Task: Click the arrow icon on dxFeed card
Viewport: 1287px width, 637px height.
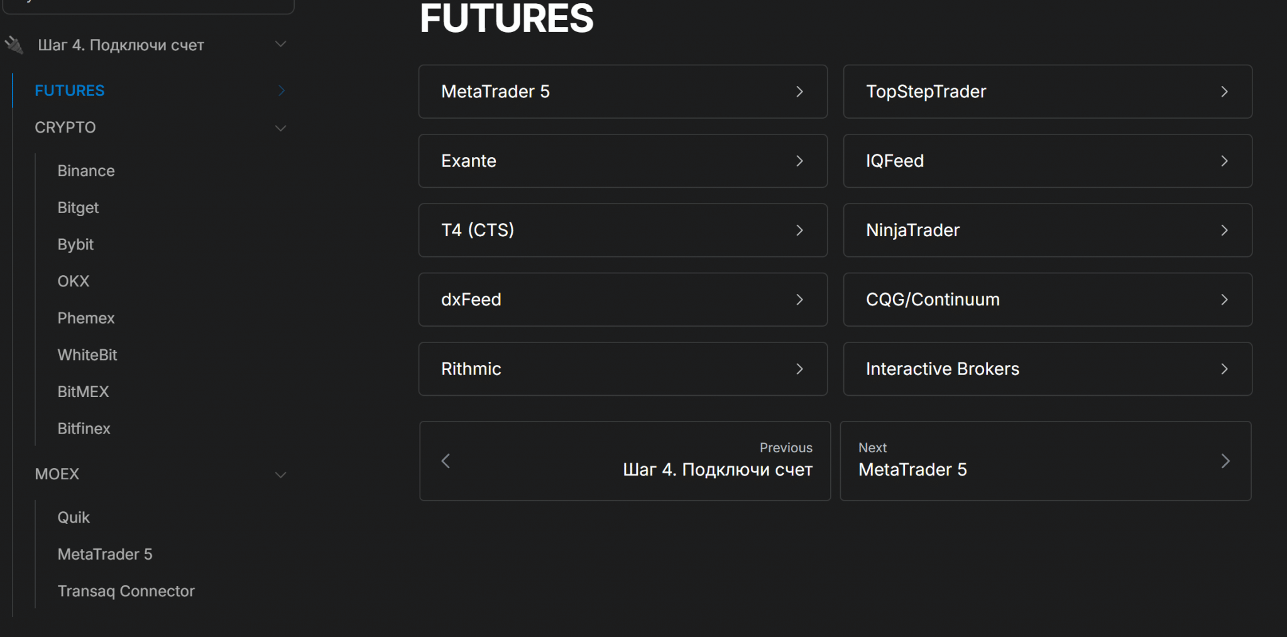Action: [799, 300]
